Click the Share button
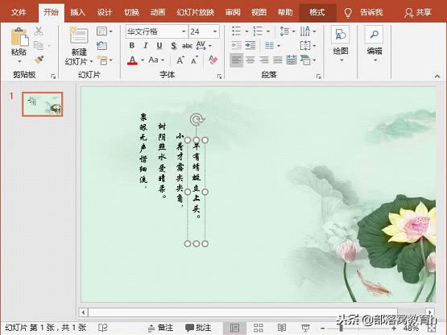The width and height of the screenshot is (447, 335). (x=418, y=12)
